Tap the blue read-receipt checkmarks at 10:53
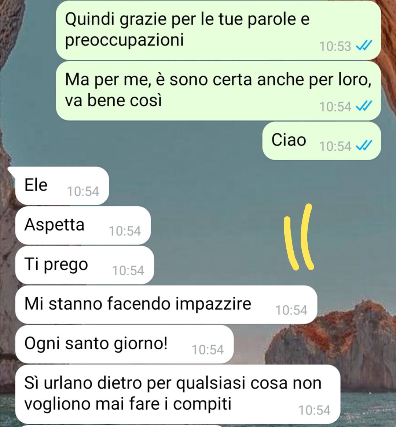Screen dimensions: 396x427 364,46
